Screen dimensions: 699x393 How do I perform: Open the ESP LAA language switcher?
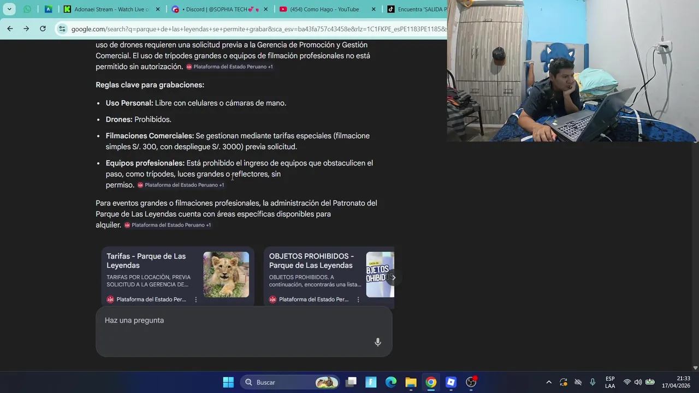click(610, 382)
